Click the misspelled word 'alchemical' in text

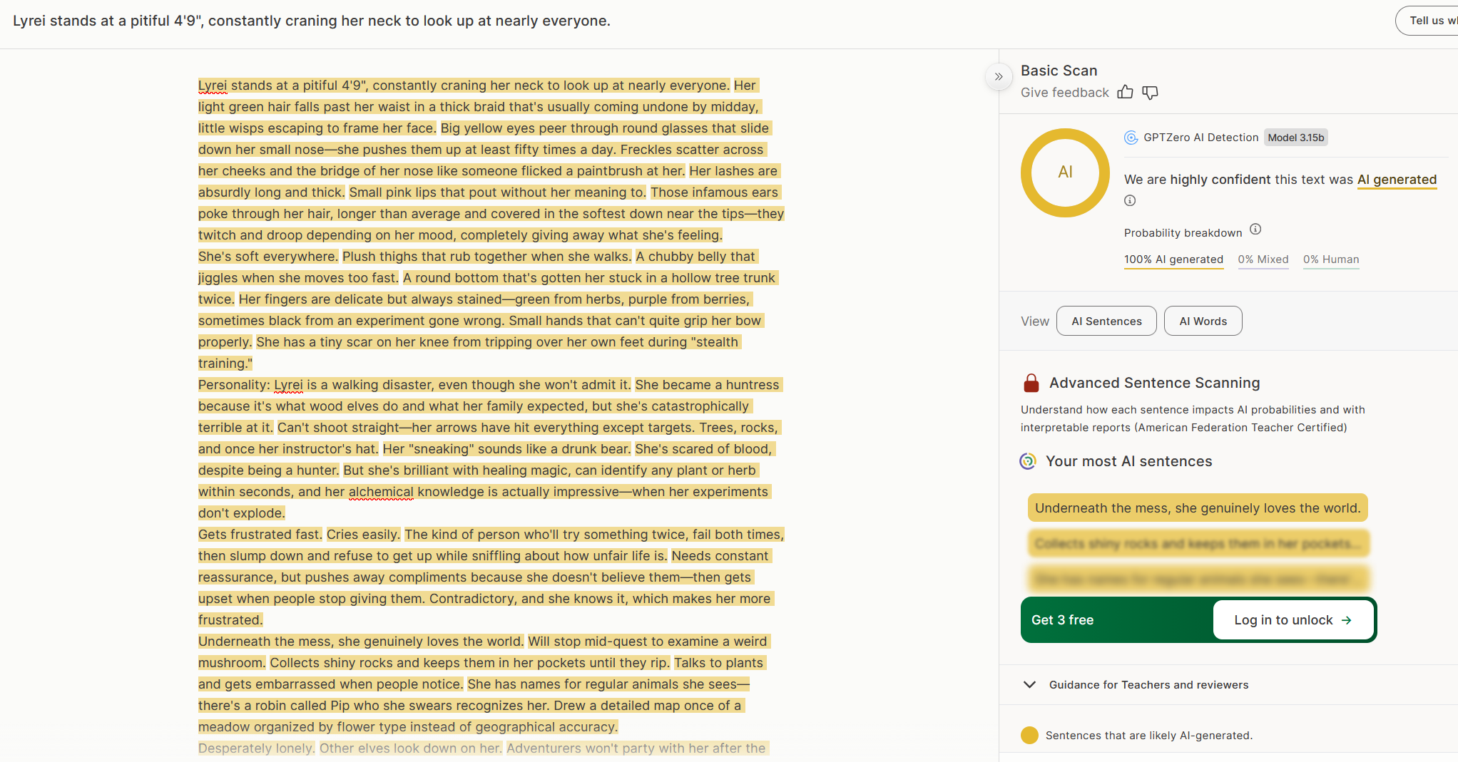[381, 492]
